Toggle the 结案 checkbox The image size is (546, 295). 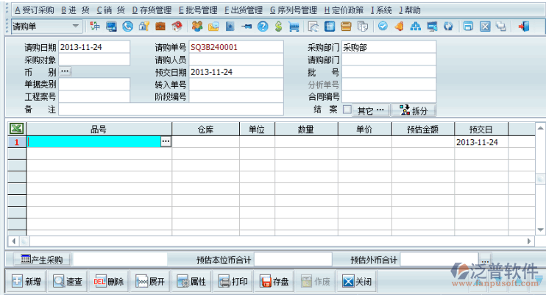(347, 110)
